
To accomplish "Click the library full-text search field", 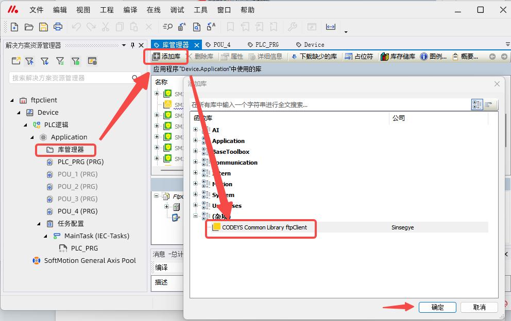I will (x=330, y=105).
